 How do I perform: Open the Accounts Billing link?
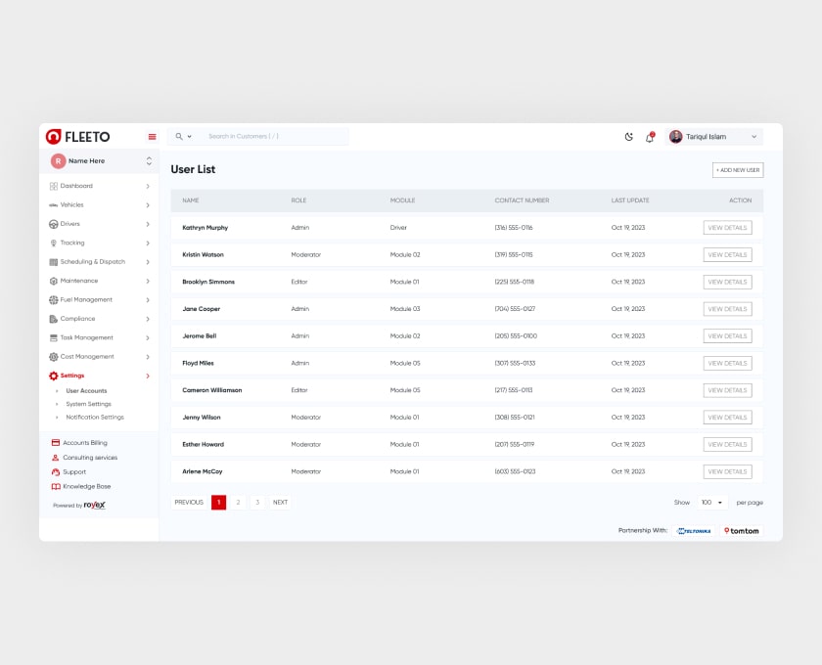[x=84, y=443]
